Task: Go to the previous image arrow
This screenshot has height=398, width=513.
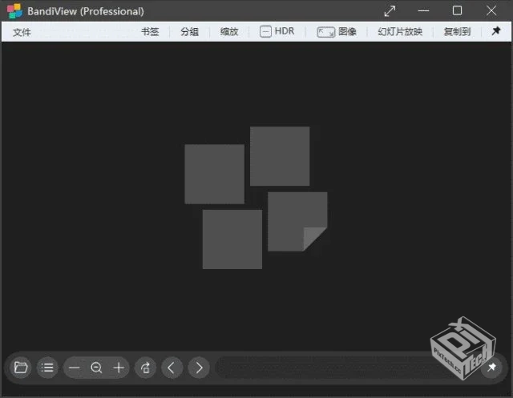Action: pos(172,368)
